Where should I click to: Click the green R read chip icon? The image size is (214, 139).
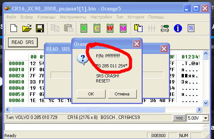[x=84, y=28]
